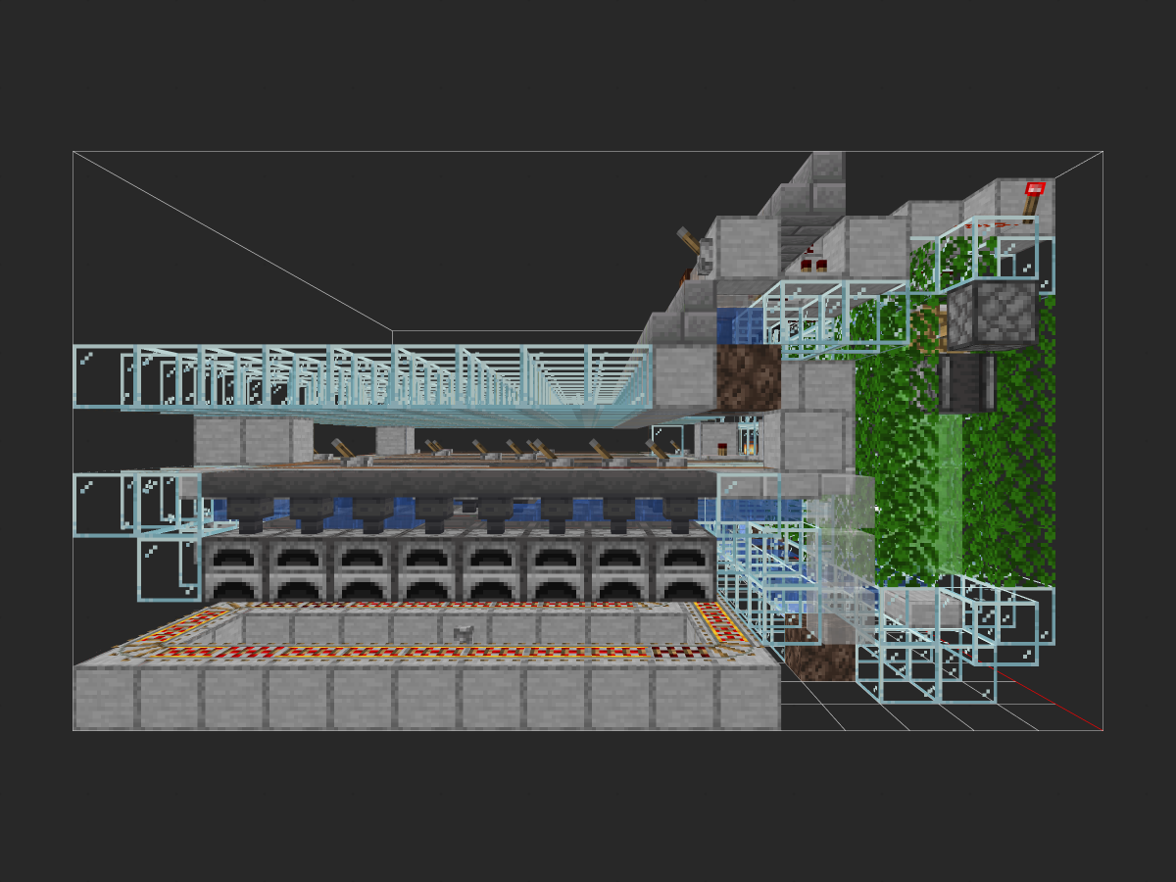Image resolution: width=1176 pixels, height=882 pixels.
Task: Select the cobblestone-textured dispenser block among the leaves
Action: (992, 315)
